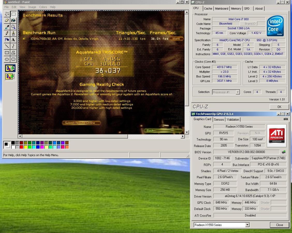Viewport: 292px width, 233px height.
Task: Select the magenta color swatch
Action: [42, 147]
